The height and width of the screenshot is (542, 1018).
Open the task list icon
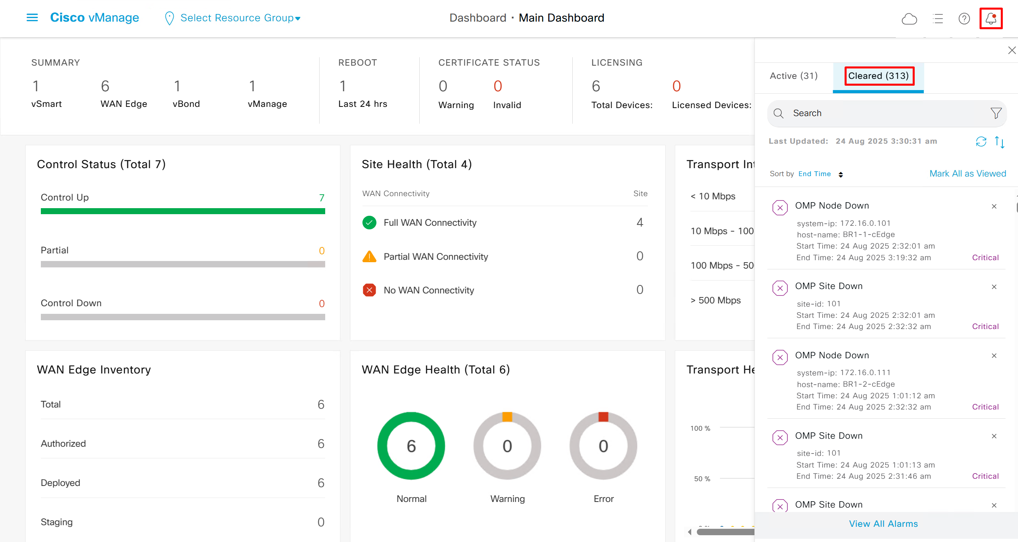[938, 18]
